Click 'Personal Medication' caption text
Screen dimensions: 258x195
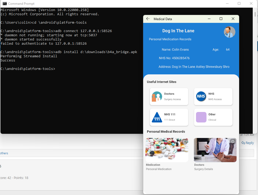(x=159, y=169)
